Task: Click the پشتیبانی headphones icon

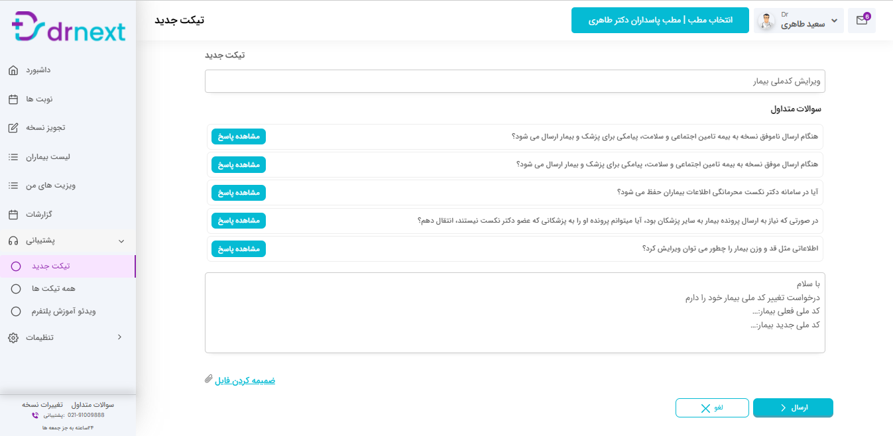Action: (13, 241)
